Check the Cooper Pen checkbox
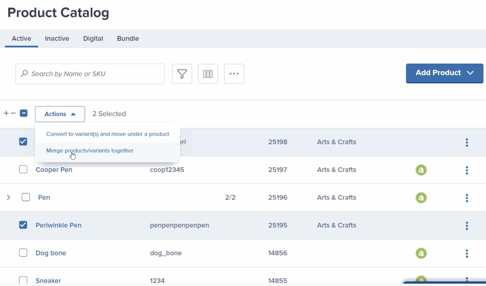The image size is (486, 286). click(23, 169)
